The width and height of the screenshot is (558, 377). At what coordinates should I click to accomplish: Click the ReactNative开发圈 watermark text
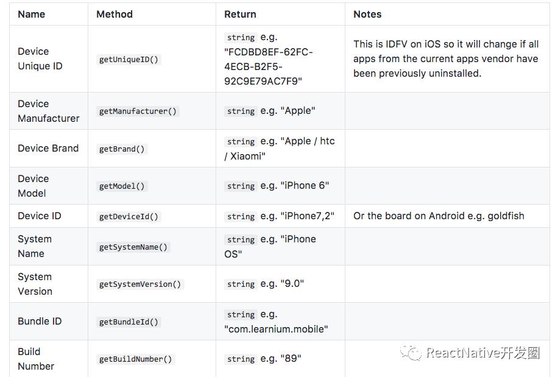click(x=482, y=353)
